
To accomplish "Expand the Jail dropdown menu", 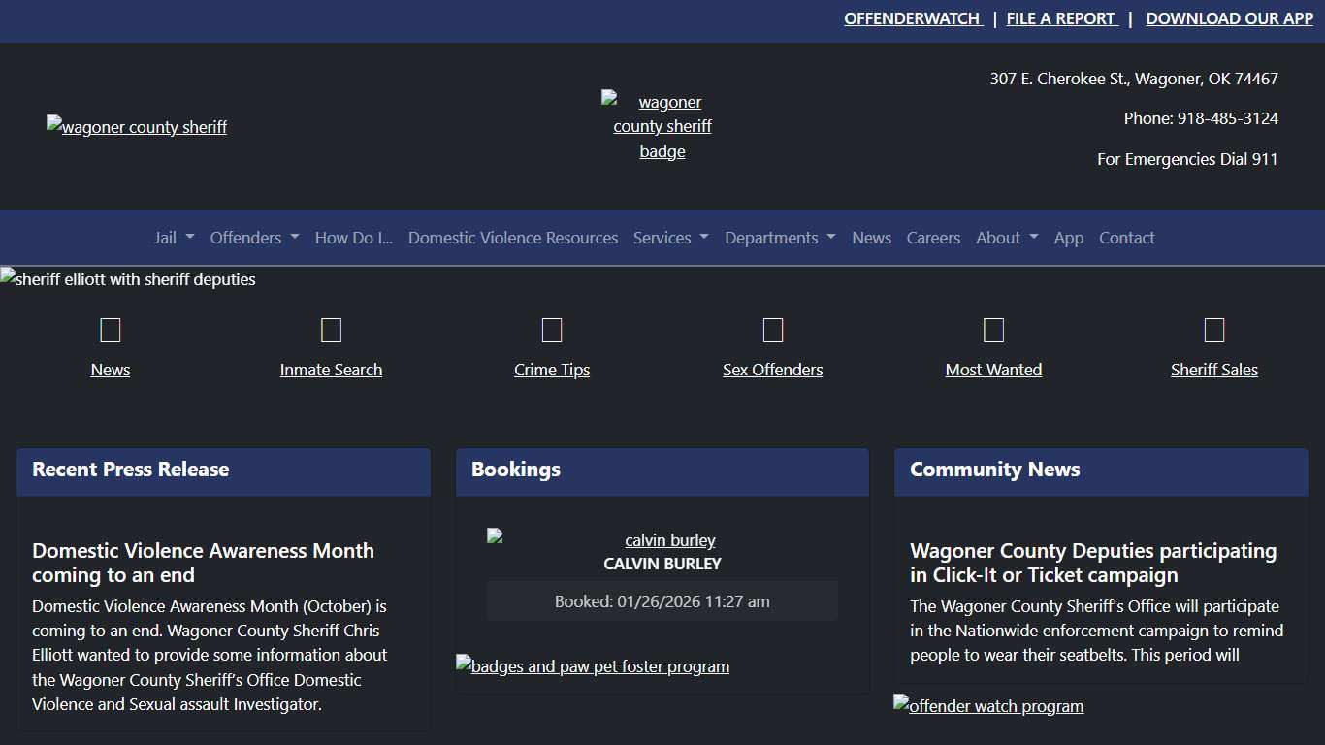I will (174, 238).
